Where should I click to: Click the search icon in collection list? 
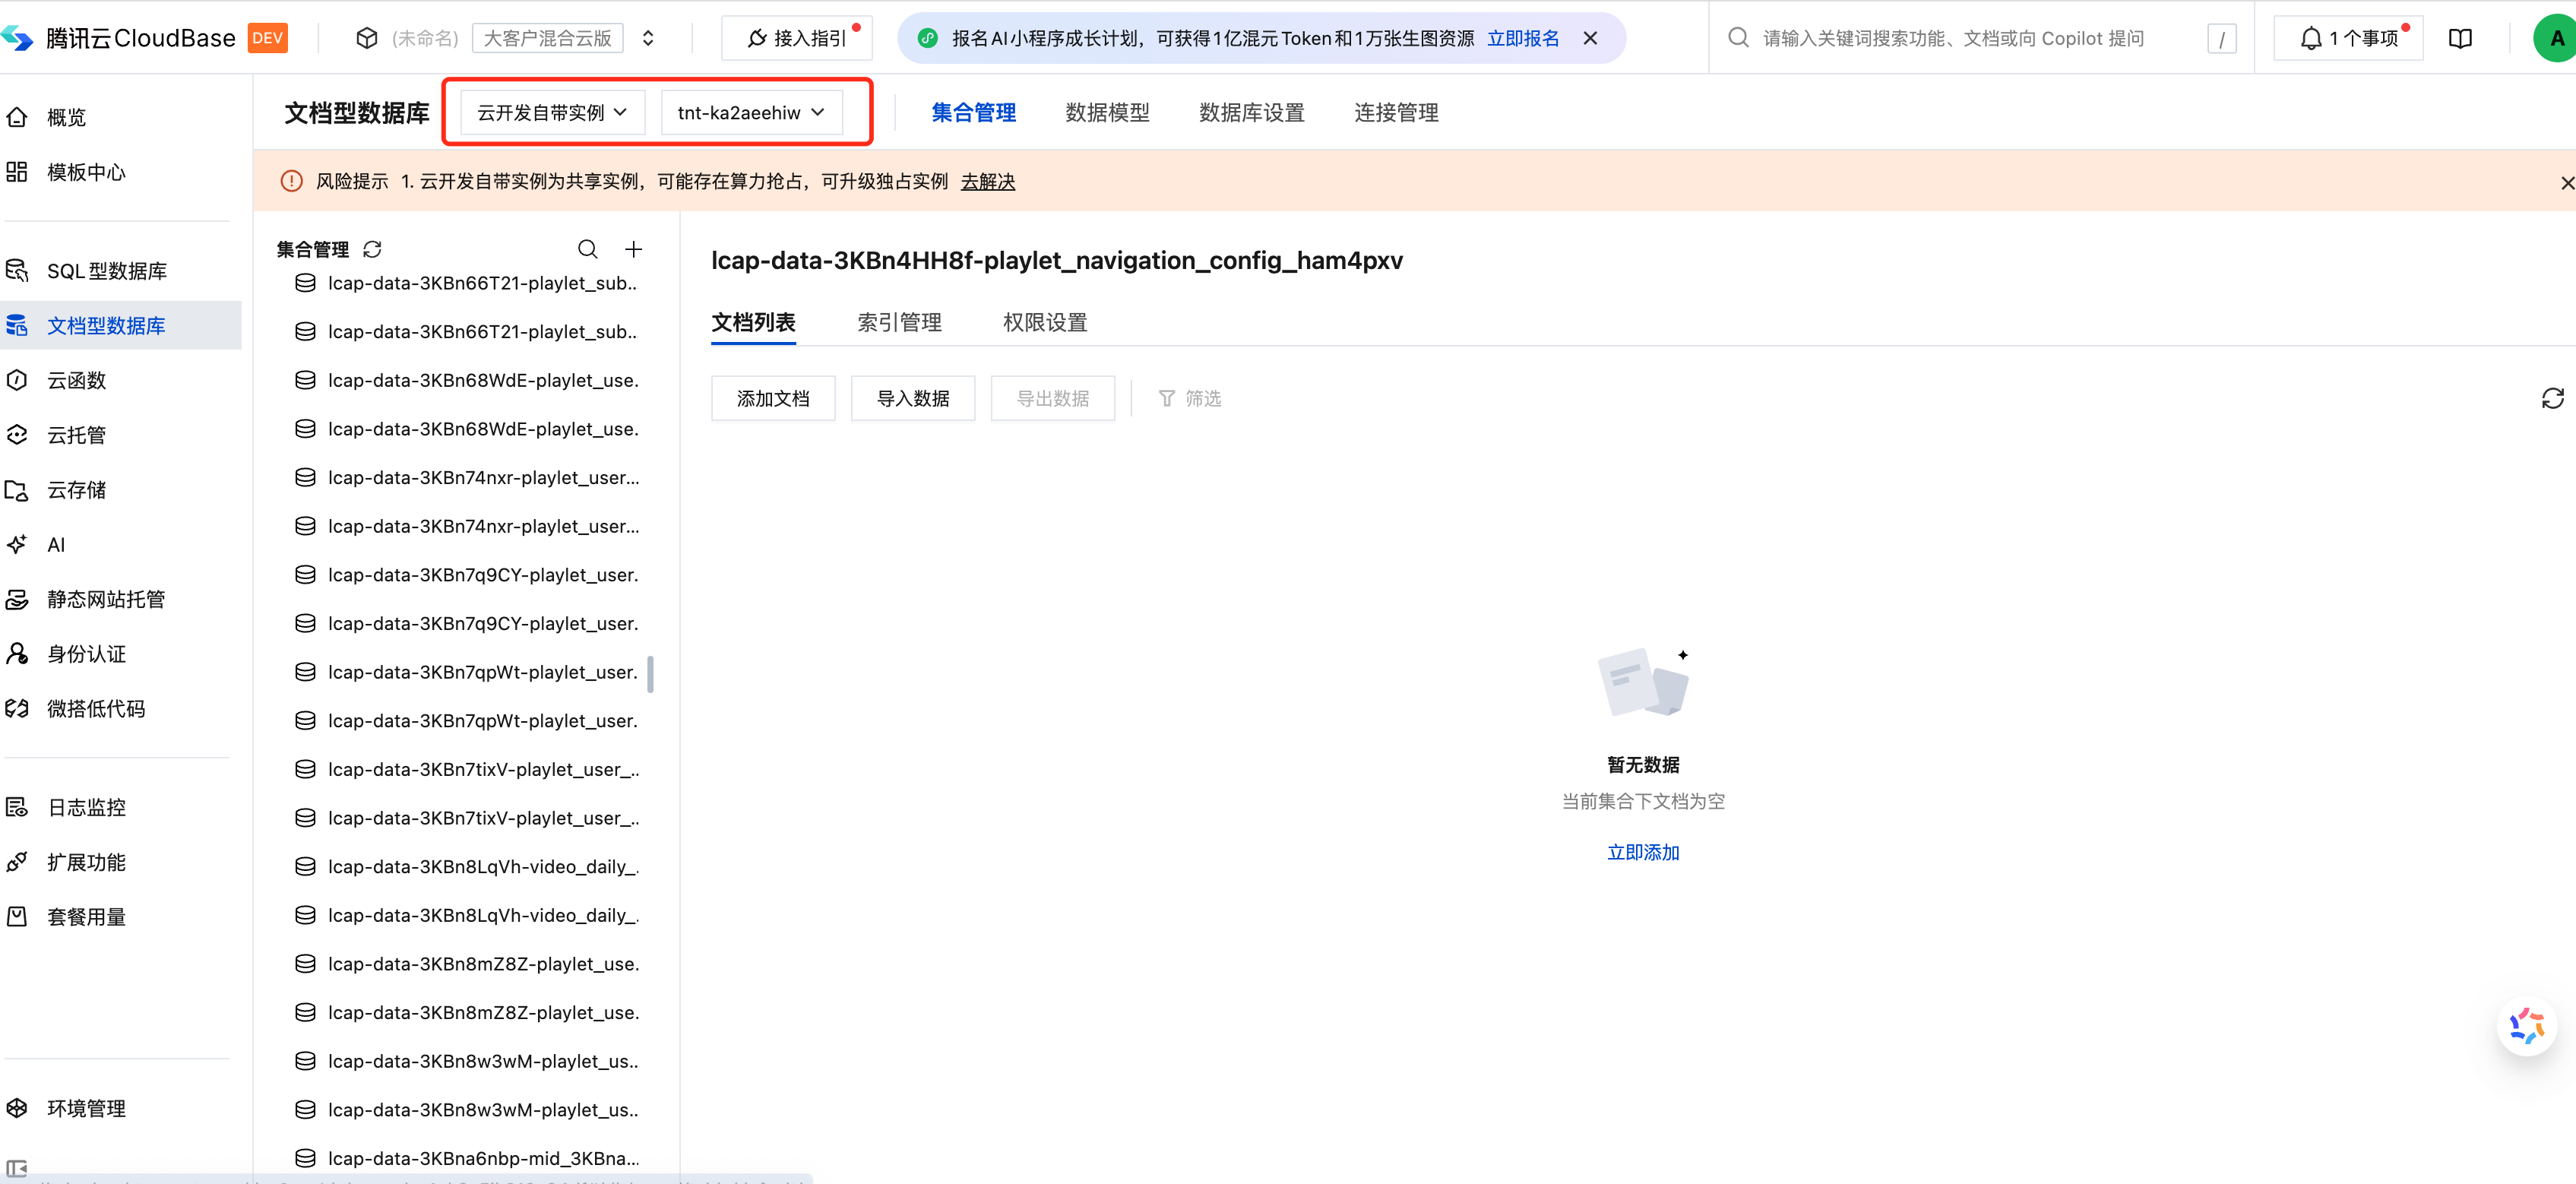click(x=587, y=249)
